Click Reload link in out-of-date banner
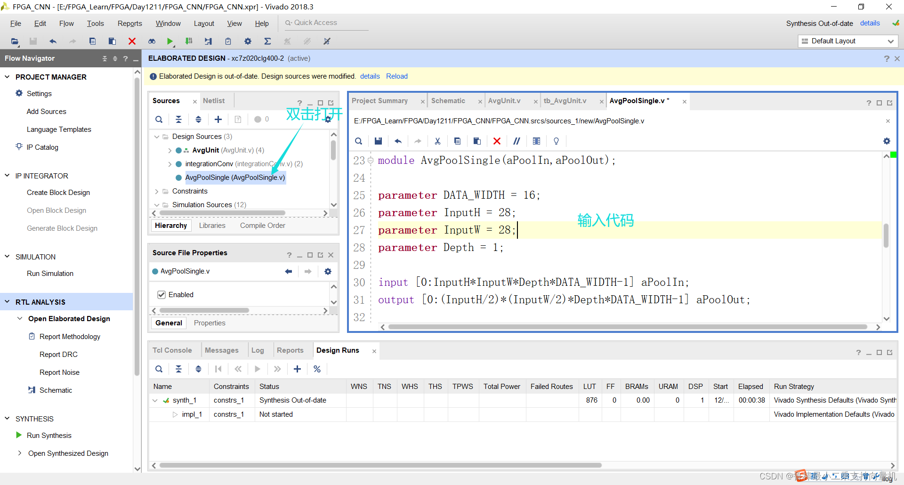904x485 pixels. point(397,76)
